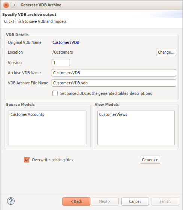Click the Change... location button

[166, 52]
